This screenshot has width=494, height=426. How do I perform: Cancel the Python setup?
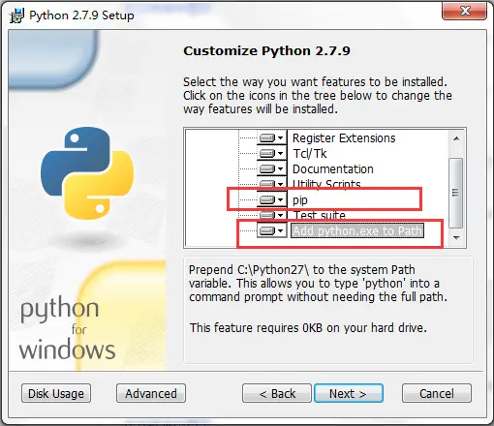coord(437,393)
